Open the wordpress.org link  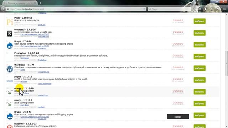click(x=43, y=72)
